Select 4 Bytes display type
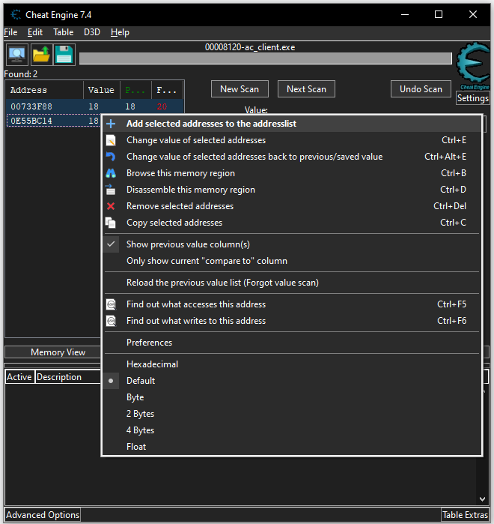The height and width of the screenshot is (524, 494). [292, 430]
